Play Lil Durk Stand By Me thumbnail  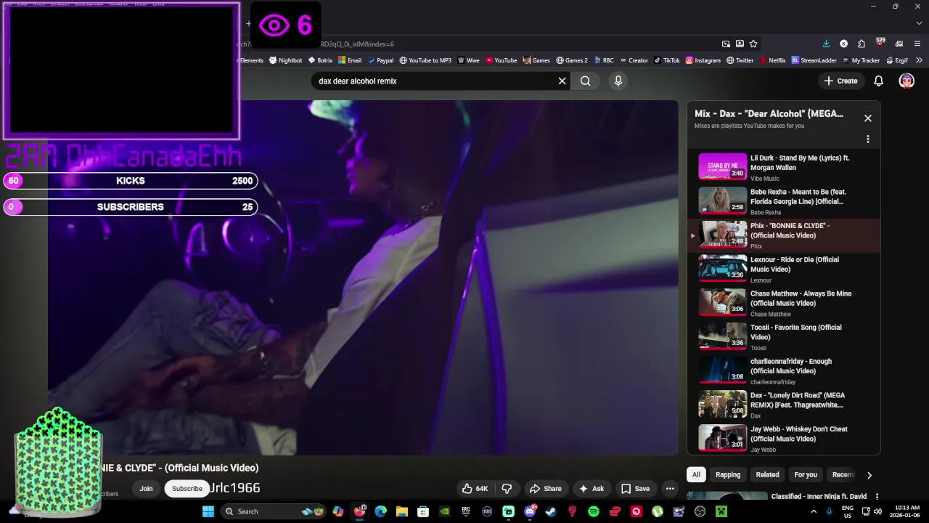click(722, 166)
